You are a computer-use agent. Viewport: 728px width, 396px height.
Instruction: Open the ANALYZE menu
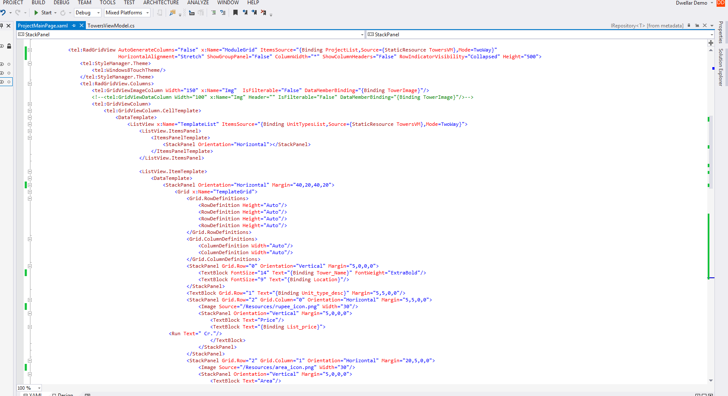click(198, 3)
